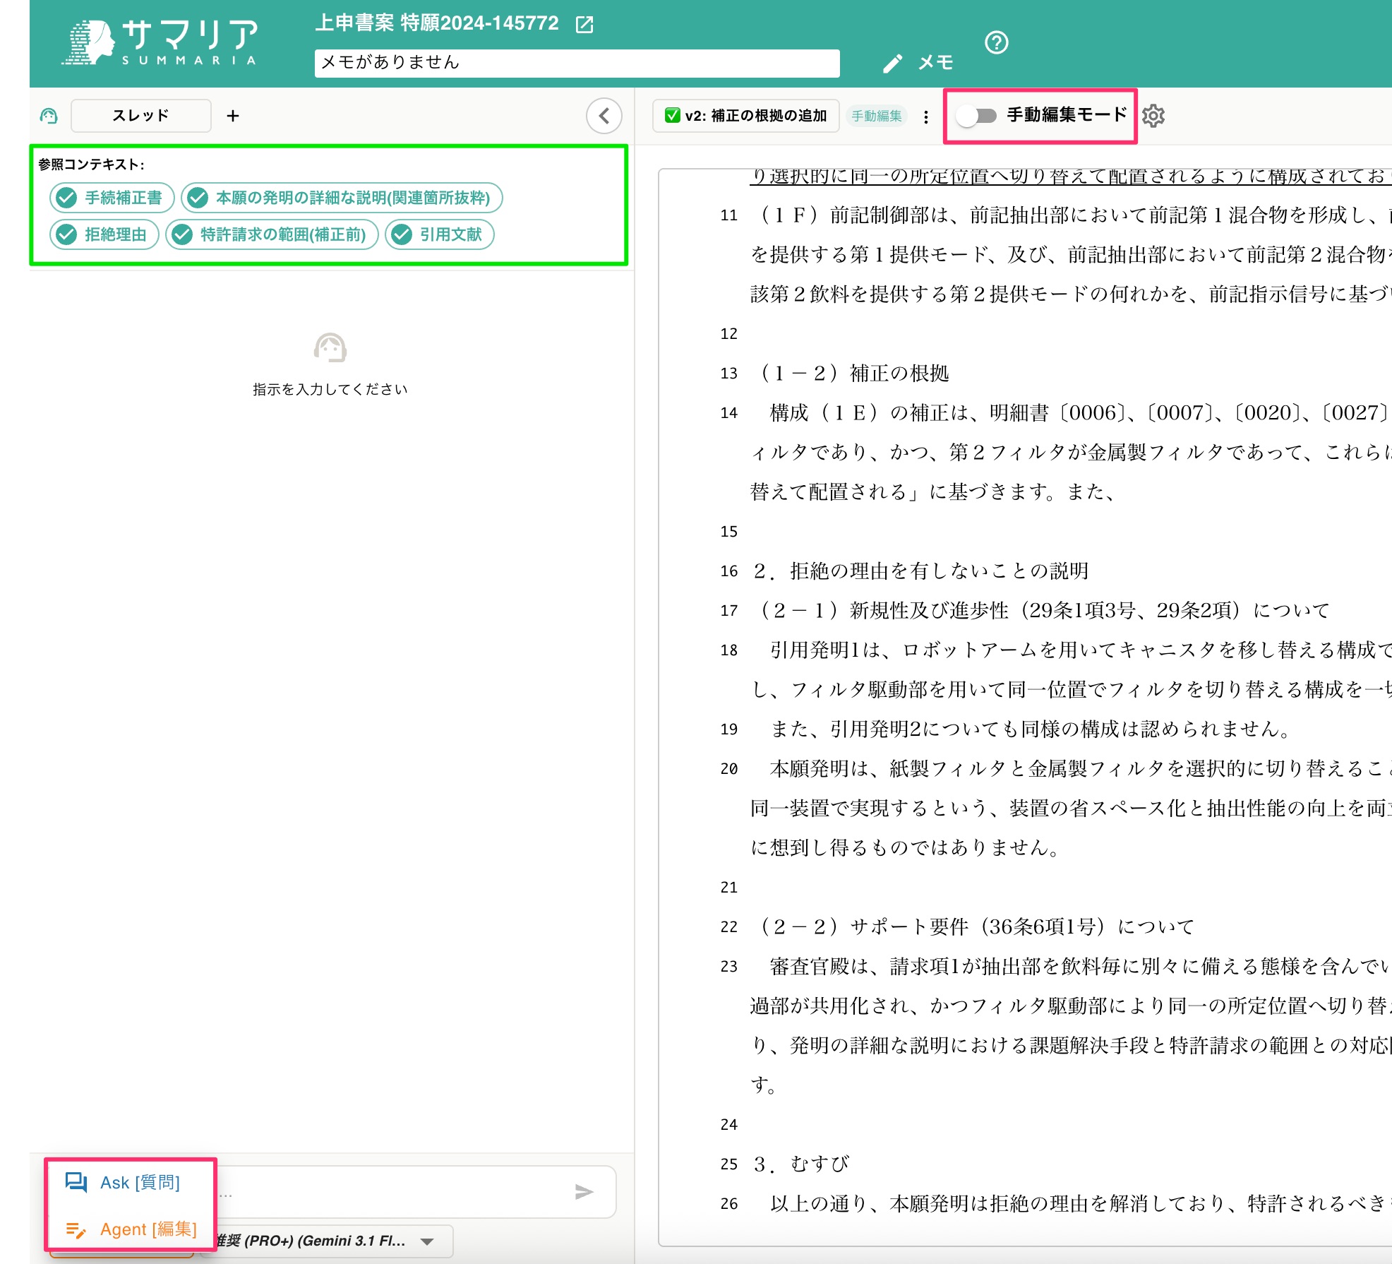Add a new thread with the plus icon

tap(233, 116)
